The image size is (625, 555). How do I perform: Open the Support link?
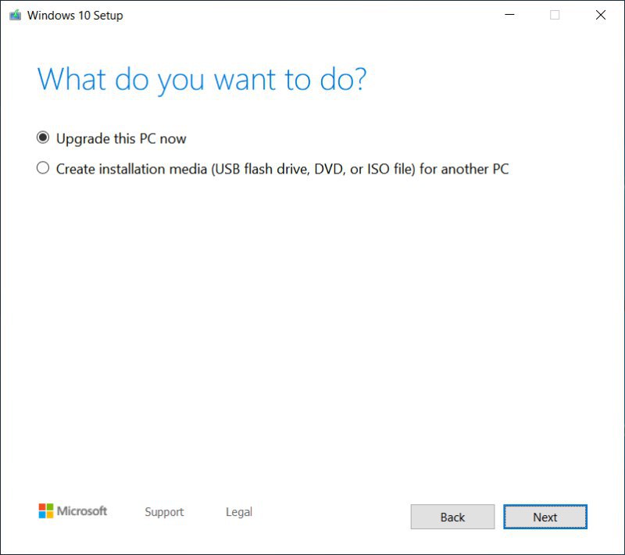tap(164, 511)
